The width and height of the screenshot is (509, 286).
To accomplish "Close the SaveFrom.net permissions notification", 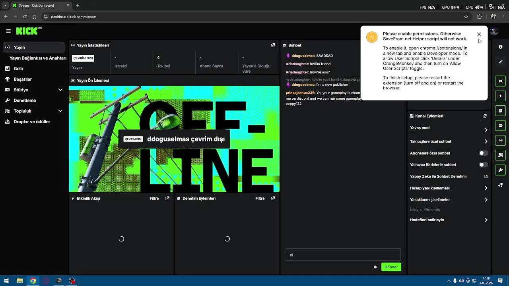I will click(x=479, y=35).
